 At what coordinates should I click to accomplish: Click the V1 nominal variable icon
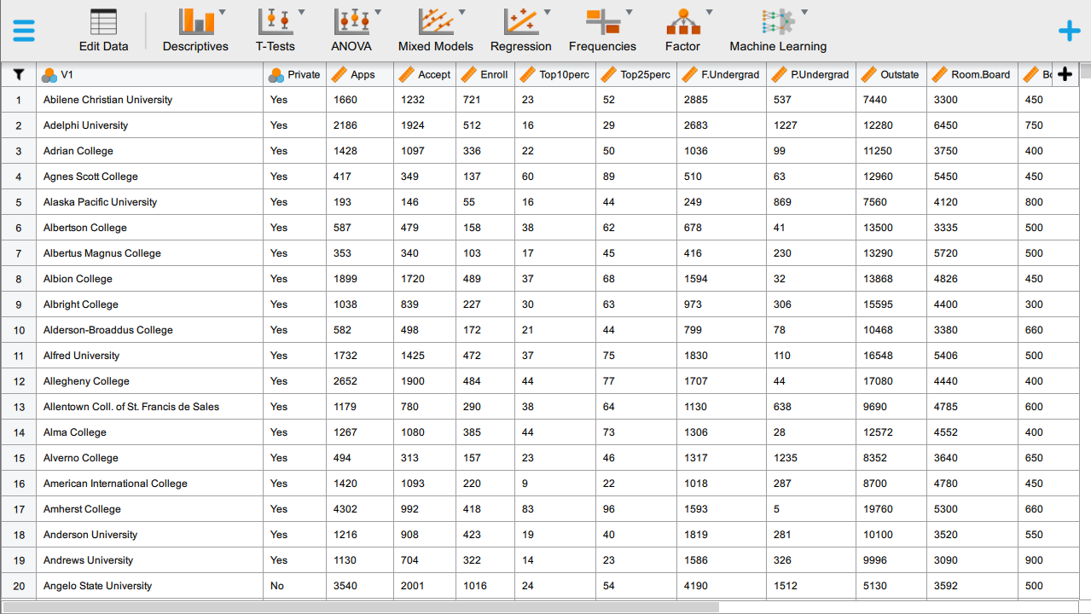pyautogui.click(x=49, y=75)
